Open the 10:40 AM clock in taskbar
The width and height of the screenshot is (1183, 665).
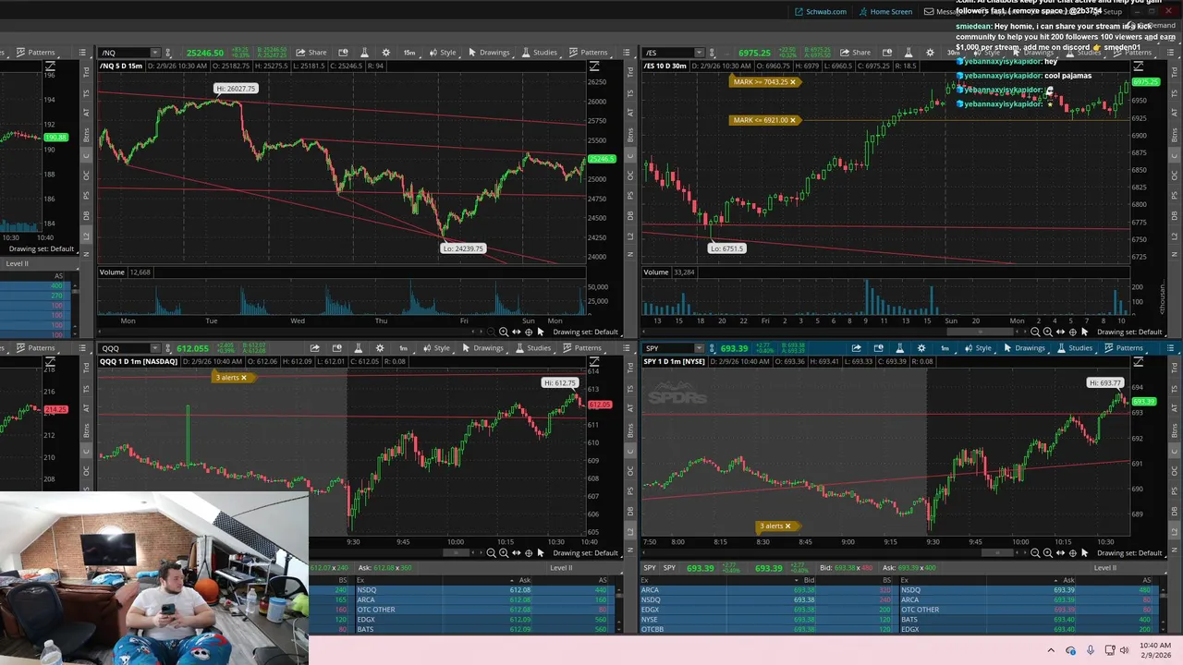tap(1155, 646)
